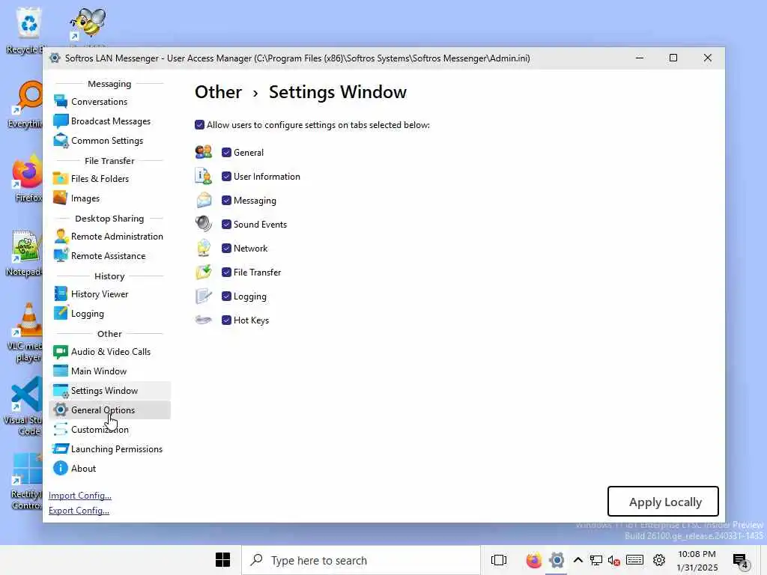Click the Sound Events speaker icon
The width and height of the screenshot is (767, 575).
coord(204,224)
